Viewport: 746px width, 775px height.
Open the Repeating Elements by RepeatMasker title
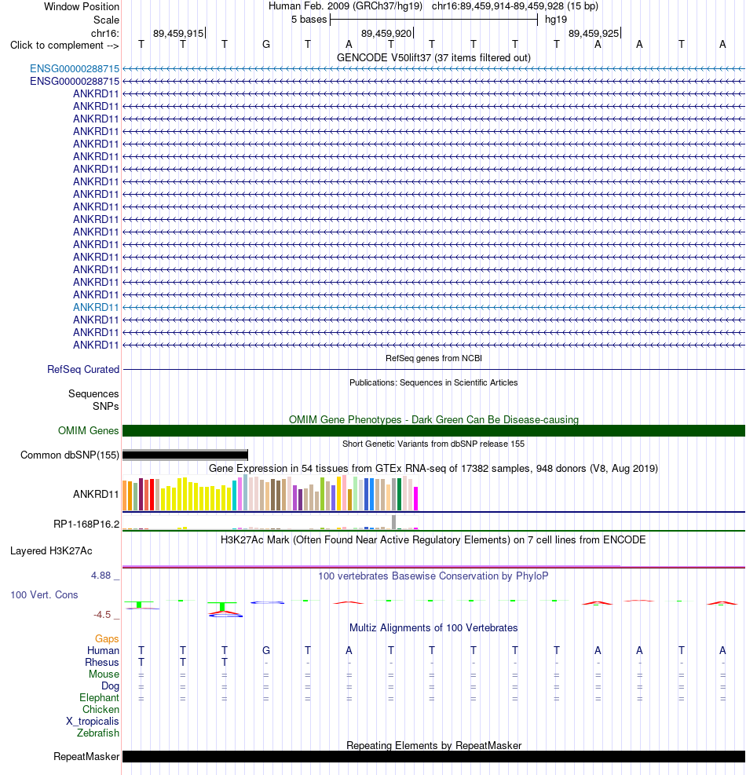click(x=433, y=745)
